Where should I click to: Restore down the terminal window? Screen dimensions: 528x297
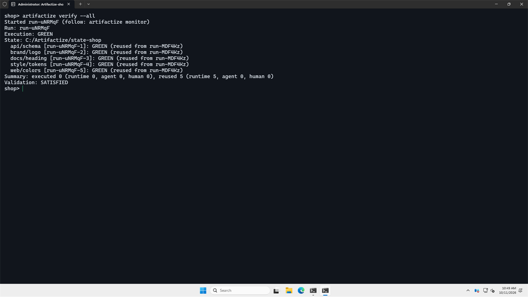tap(509, 4)
